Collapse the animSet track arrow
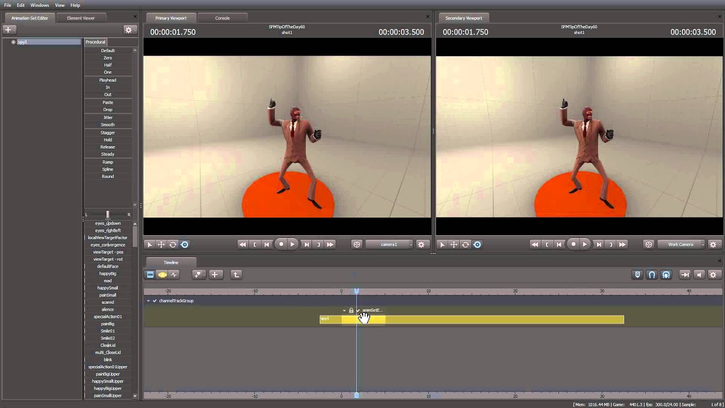The height and width of the screenshot is (408, 725). coord(344,311)
